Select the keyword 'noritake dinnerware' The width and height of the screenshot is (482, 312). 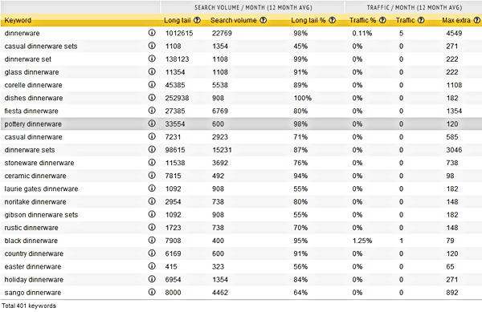[x=35, y=202]
